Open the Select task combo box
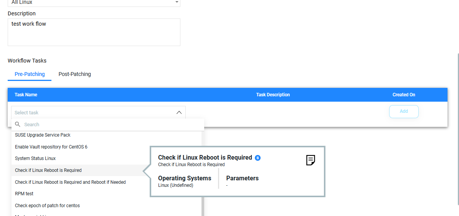This screenshot has height=216, width=459. 98,112
